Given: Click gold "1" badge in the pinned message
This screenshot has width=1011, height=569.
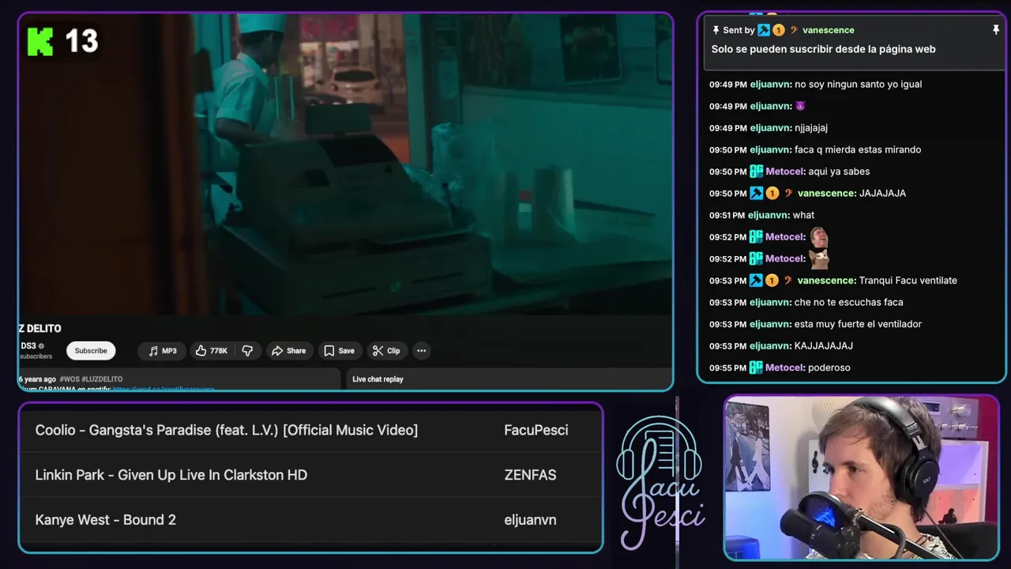Looking at the screenshot, I should coord(779,30).
